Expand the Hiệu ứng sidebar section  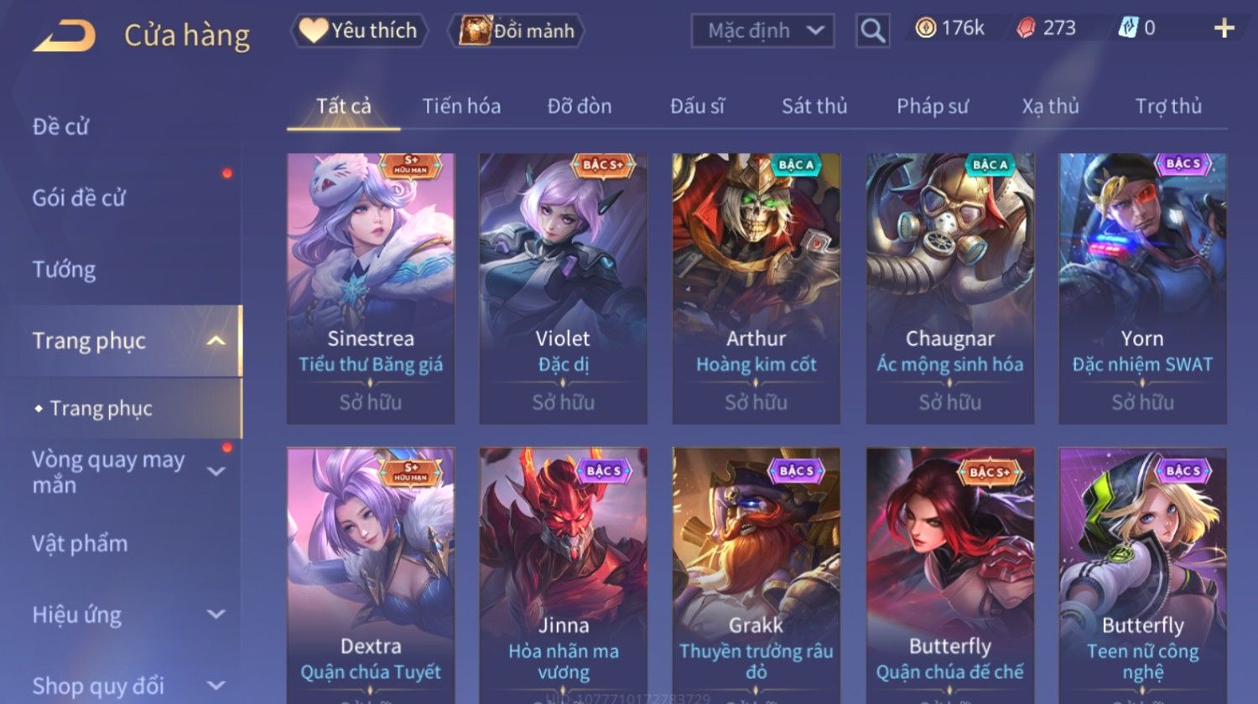[216, 614]
